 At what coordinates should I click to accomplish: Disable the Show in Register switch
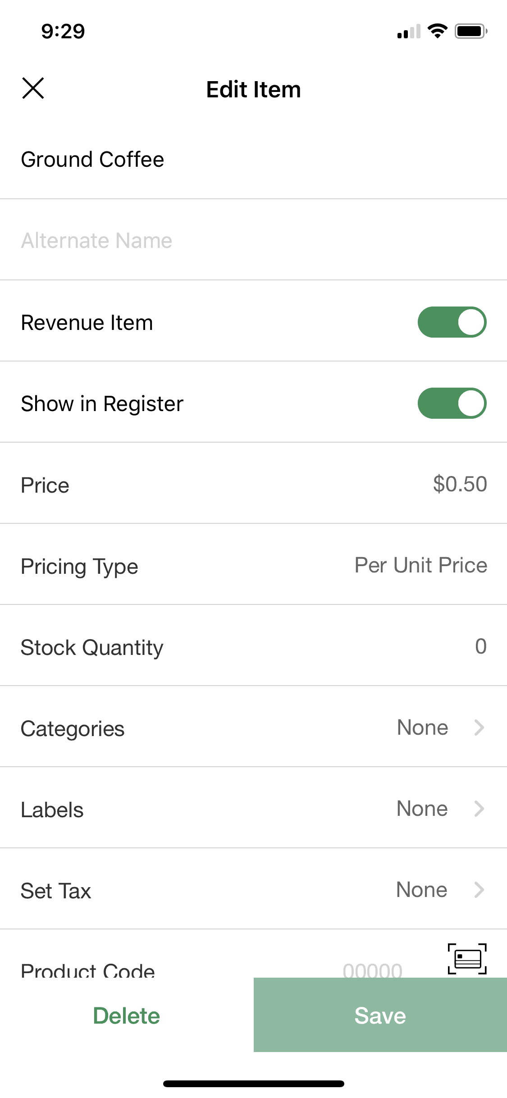(x=452, y=403)
